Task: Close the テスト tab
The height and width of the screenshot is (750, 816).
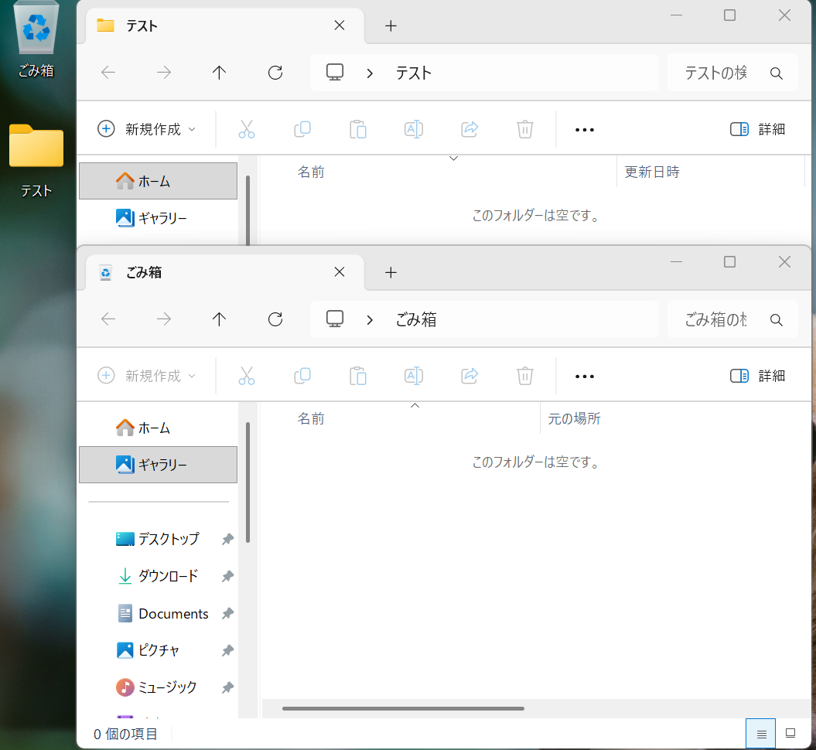Action: [340, 25]
